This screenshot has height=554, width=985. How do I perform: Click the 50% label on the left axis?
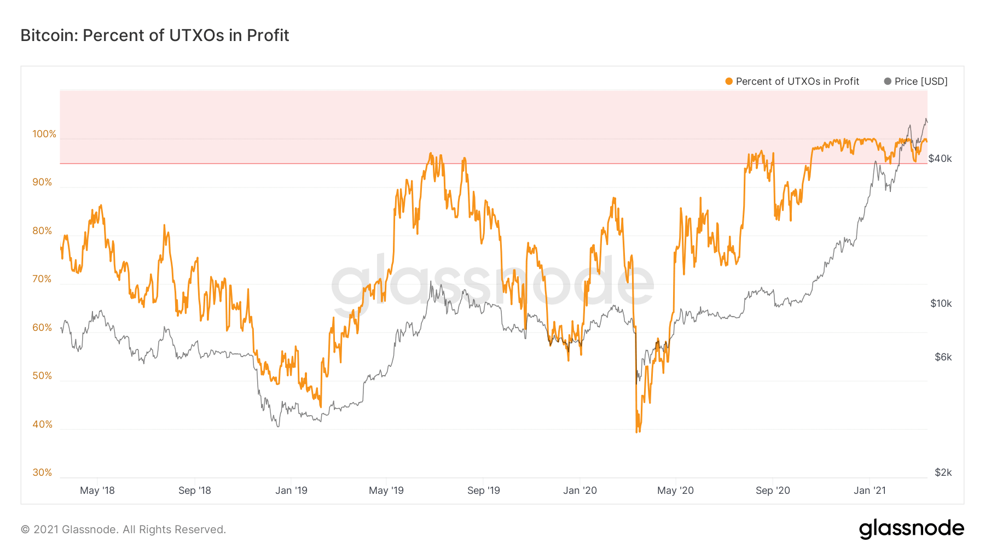tap(42, 376)
